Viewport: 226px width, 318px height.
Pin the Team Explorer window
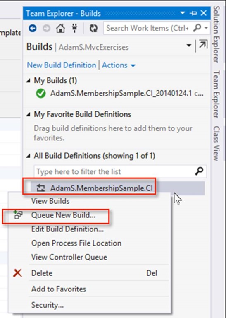coord(193,13)
